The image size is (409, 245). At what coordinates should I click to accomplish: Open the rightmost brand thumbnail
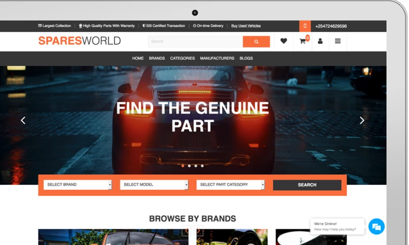311,237
